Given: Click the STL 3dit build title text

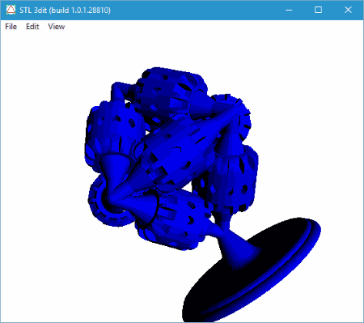Looking at the screenshot, I should (x=65, y=11).
